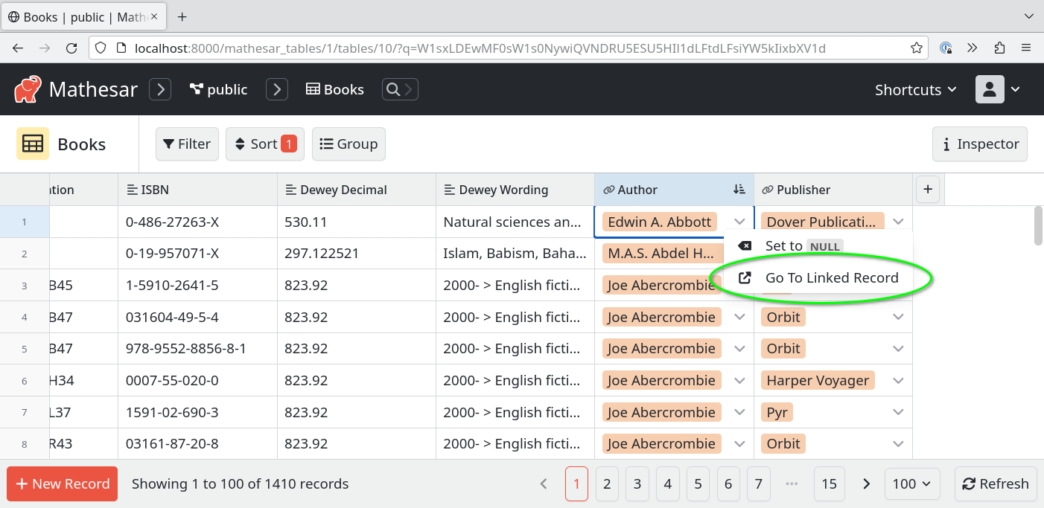Open table search from the breadcrumb

[399, 89]
